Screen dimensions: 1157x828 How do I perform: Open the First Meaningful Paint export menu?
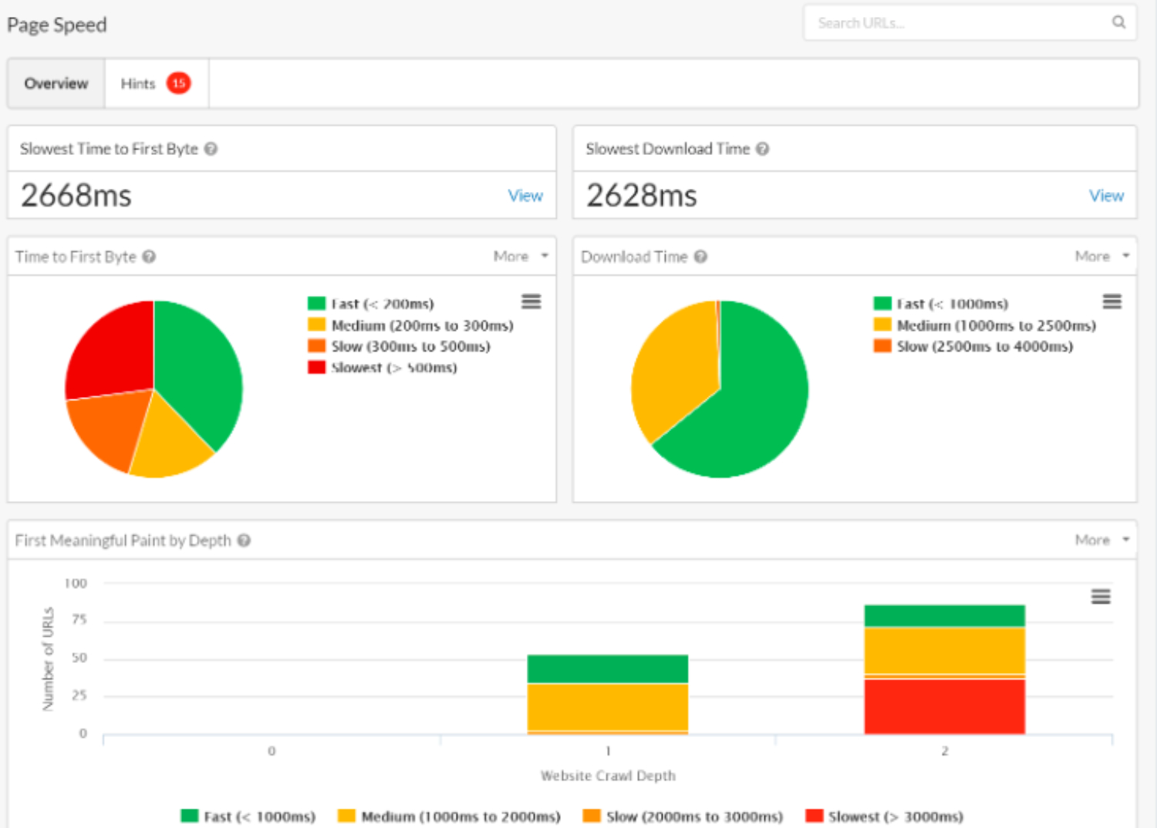point(1101,597)
